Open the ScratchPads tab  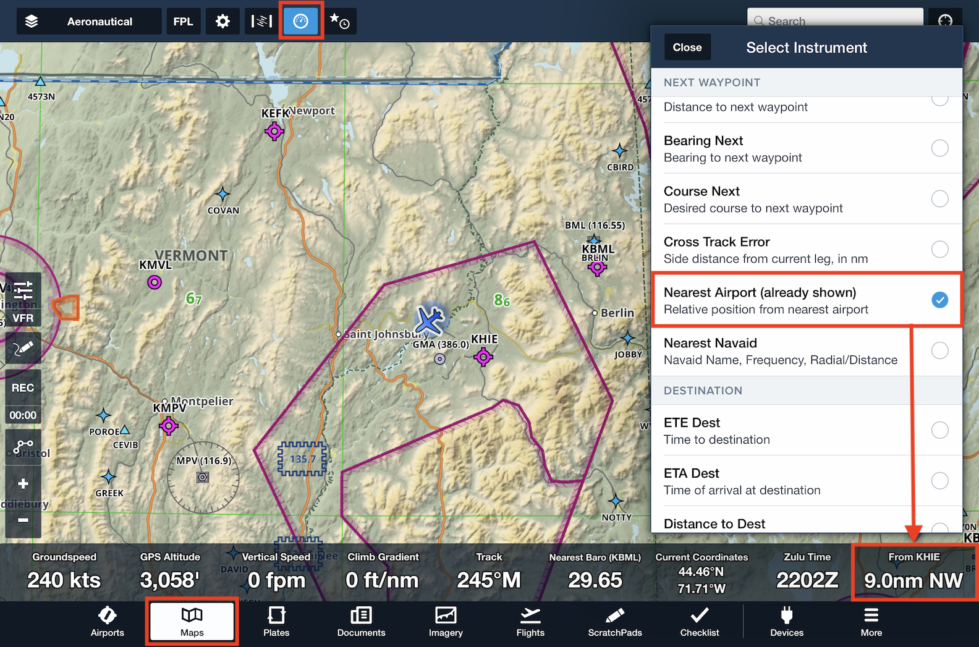click(x=615, y=622)
